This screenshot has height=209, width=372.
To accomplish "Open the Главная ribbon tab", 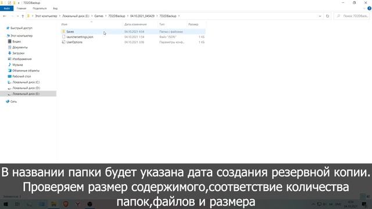I will coord(22,8).
